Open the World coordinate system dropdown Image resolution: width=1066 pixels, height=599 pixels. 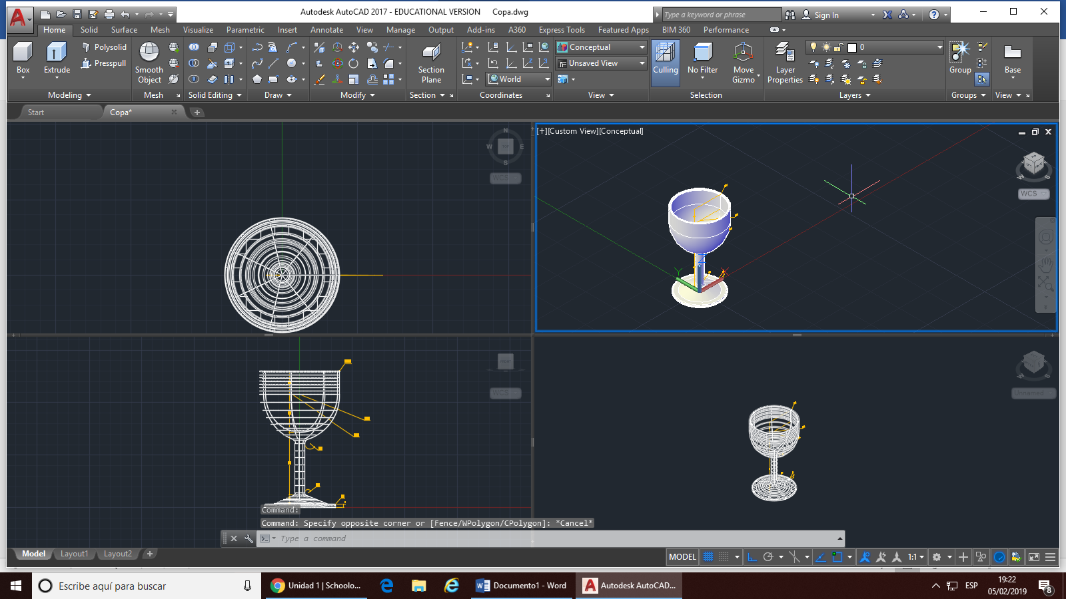point(520,79)
